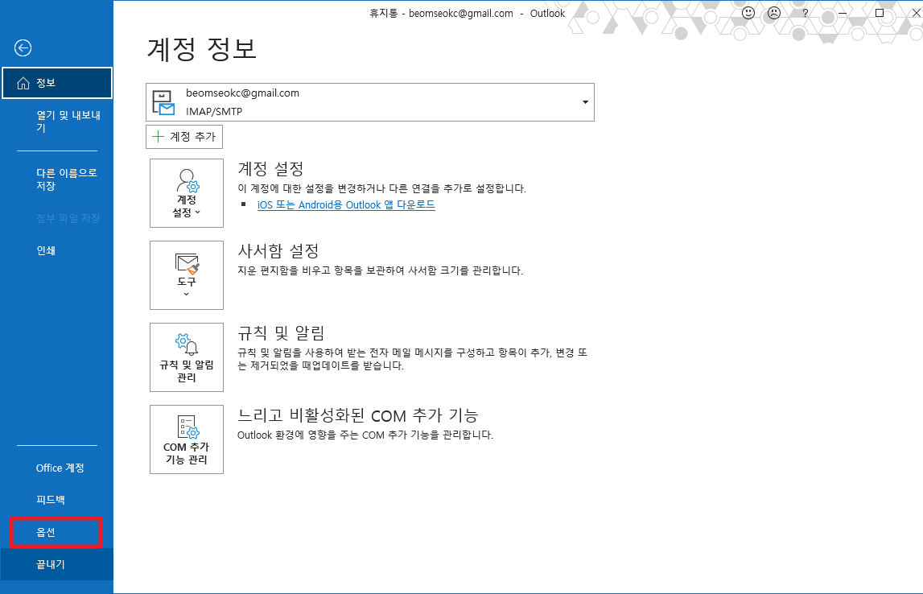Open the 계정 설정 dropdown button
The width and height of the screenshot is (923, 594).
187,193
